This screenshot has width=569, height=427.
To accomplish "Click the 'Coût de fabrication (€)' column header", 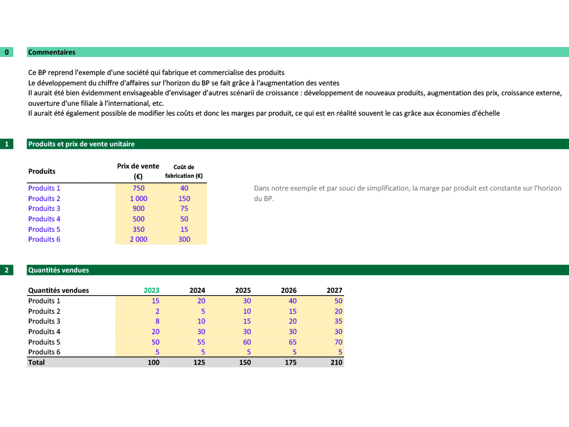I will tap(183, 171).
